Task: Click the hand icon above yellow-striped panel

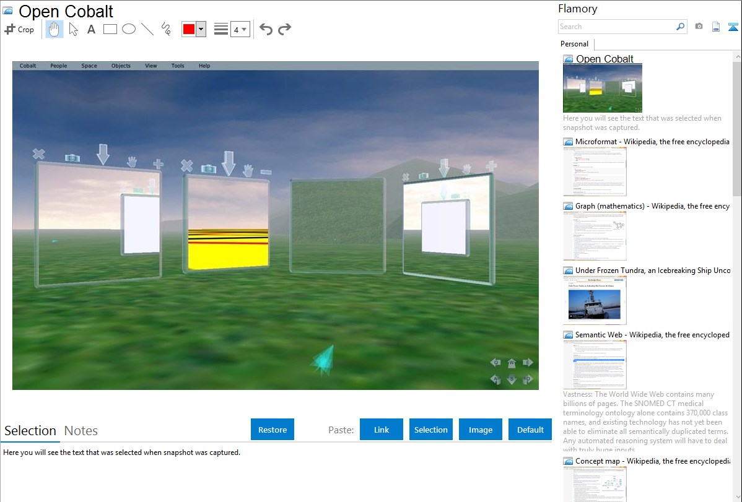Action: coord(248,170)
